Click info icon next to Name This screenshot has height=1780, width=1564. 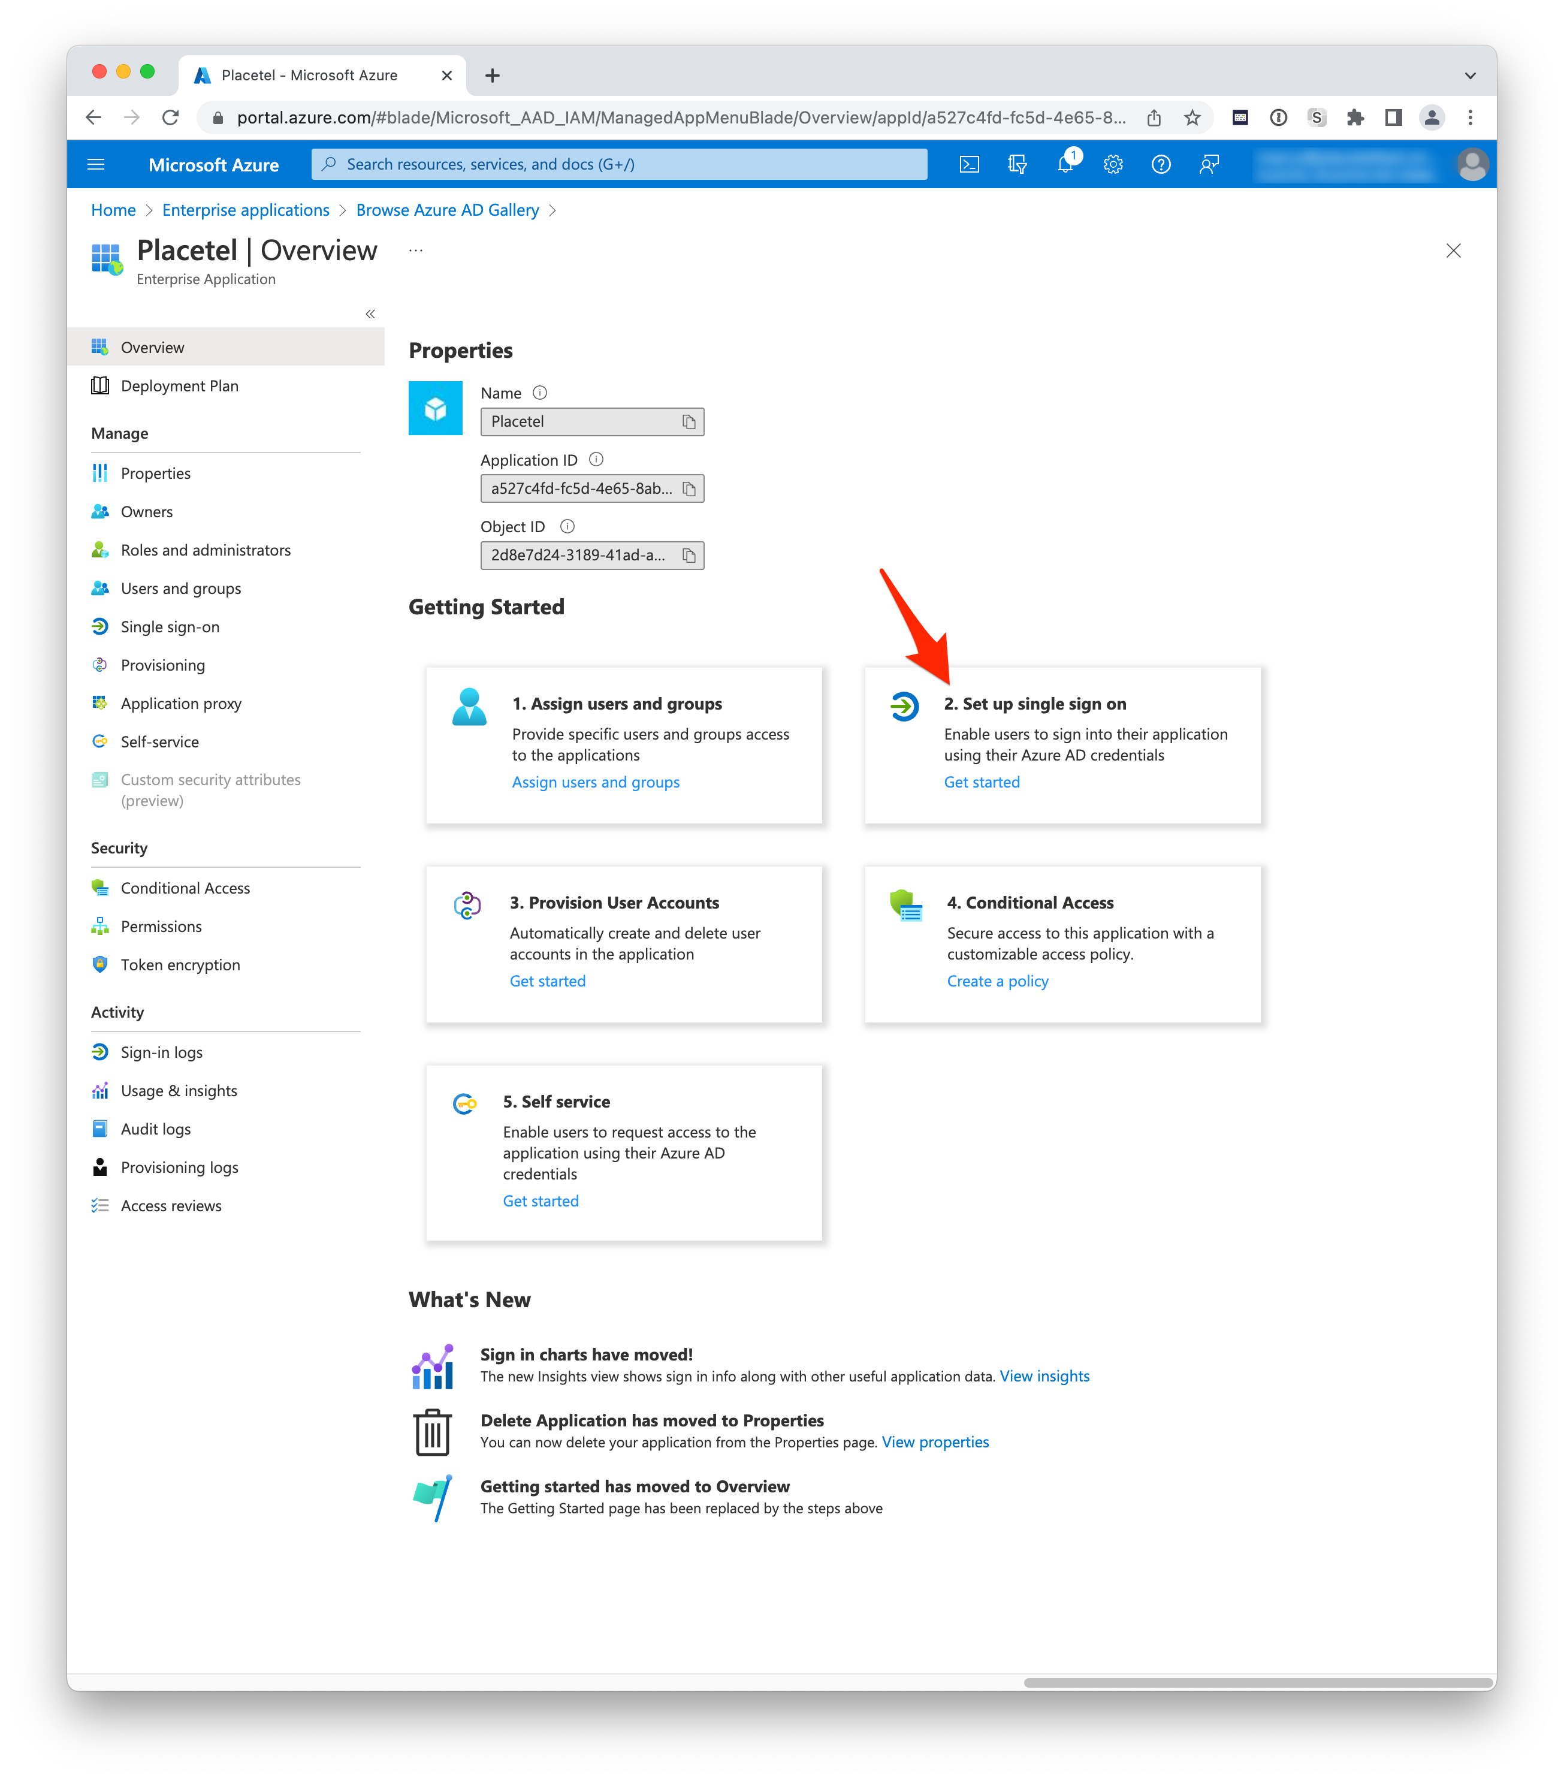click(540, 393)
